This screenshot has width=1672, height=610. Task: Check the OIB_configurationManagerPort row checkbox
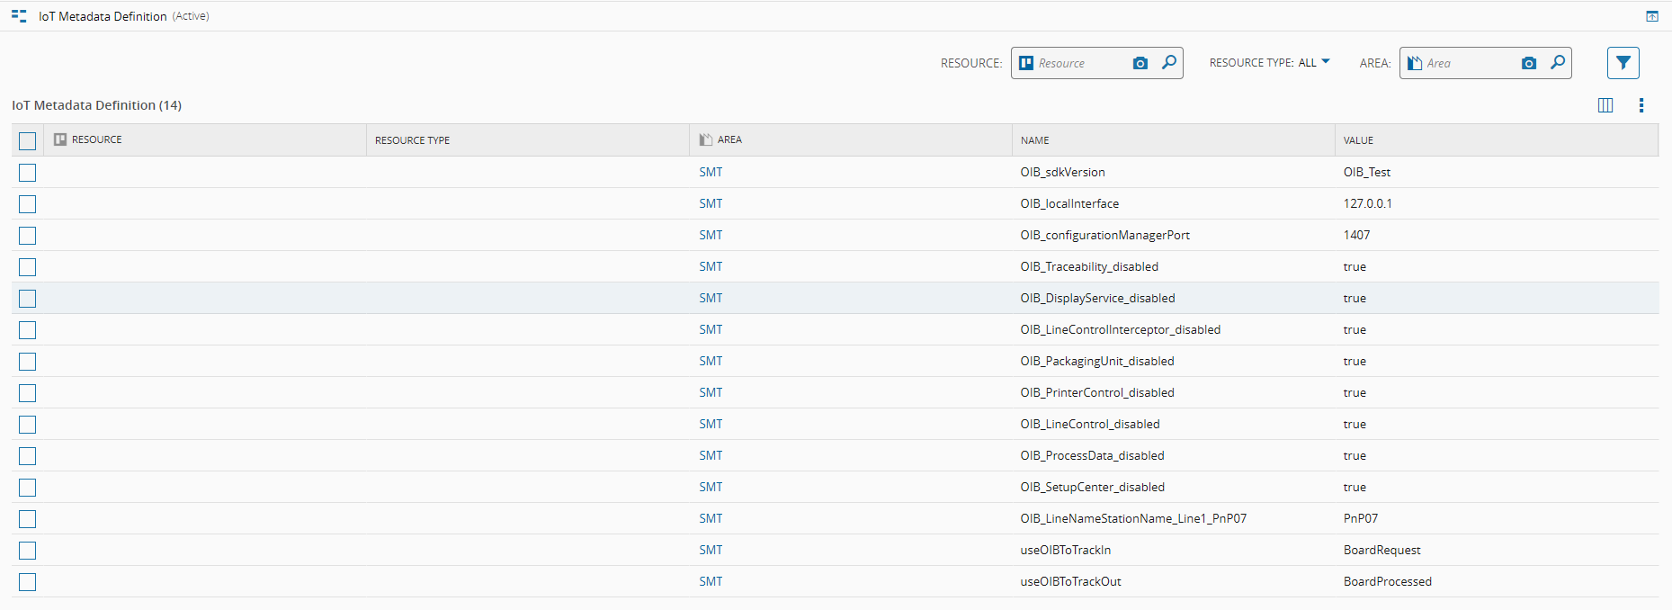28,235
